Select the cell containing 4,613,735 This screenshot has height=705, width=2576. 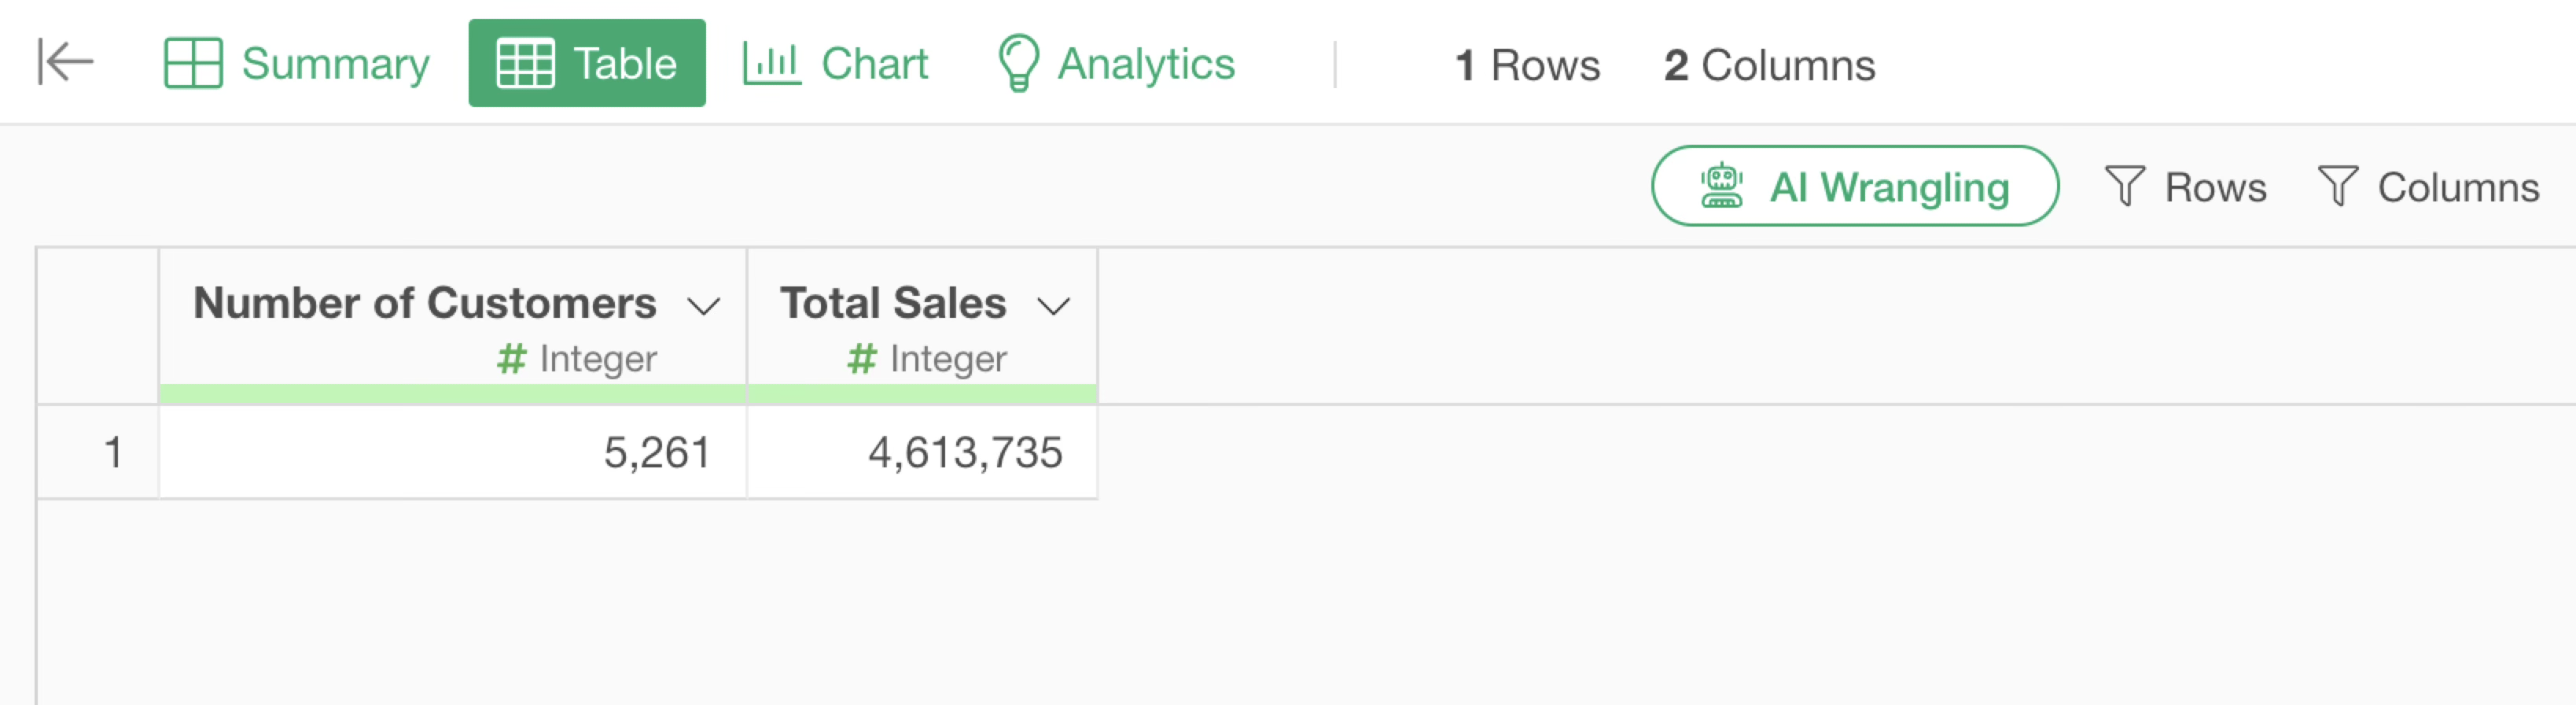pos(922,453)
